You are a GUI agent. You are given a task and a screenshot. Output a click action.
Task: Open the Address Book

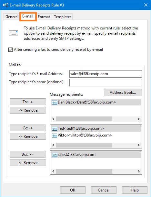click(123, 93)
